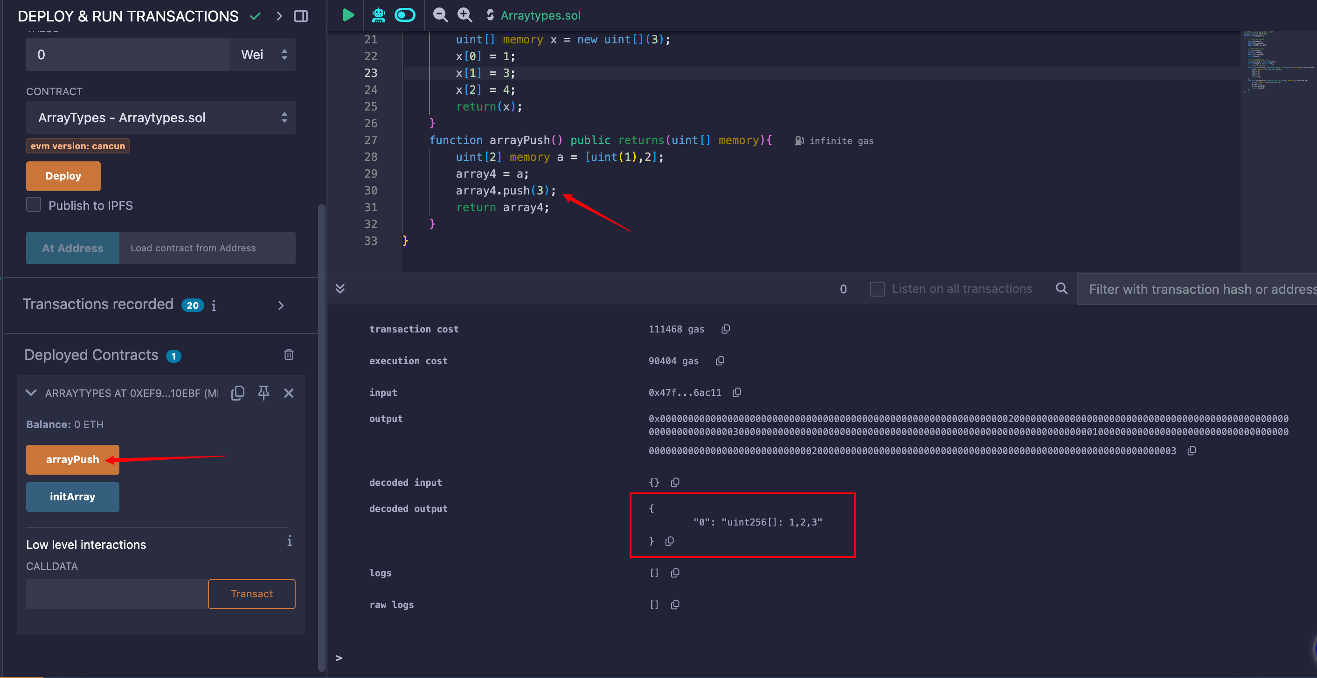Click the terminal command prompt

click(x=339, y=657)
